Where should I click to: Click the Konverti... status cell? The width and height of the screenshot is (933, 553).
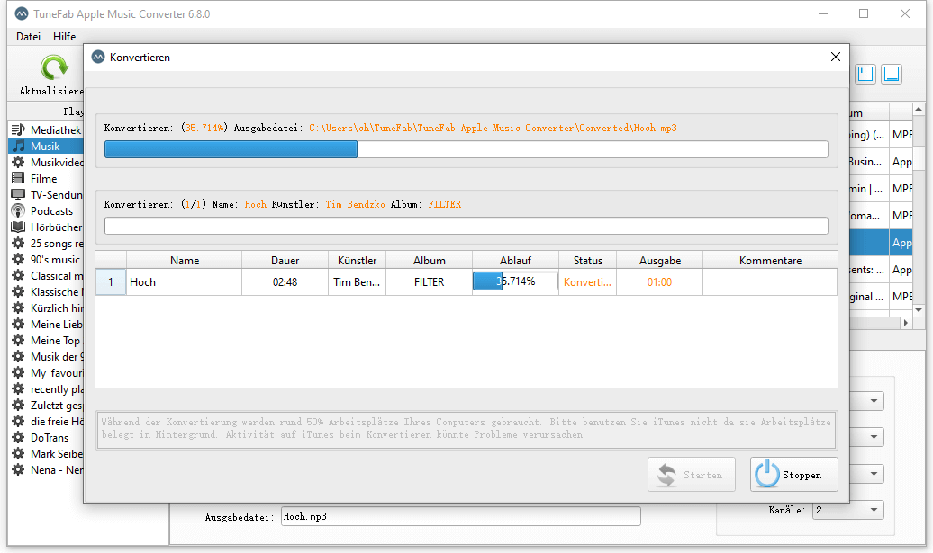[587, 282]
